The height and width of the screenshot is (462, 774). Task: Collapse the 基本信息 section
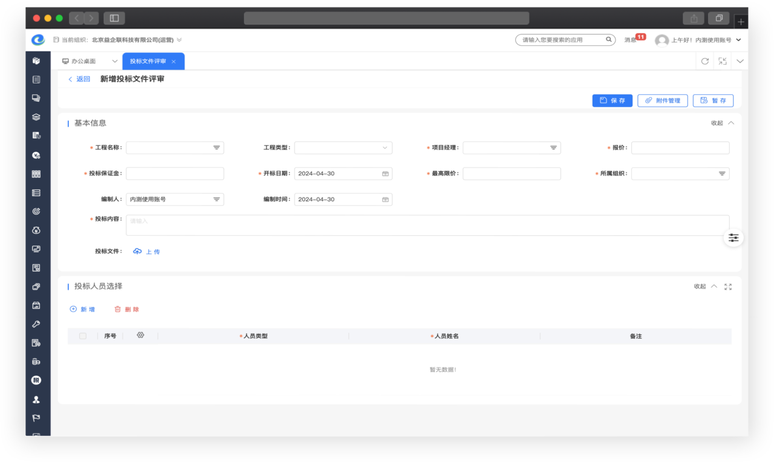click(723, 123)
